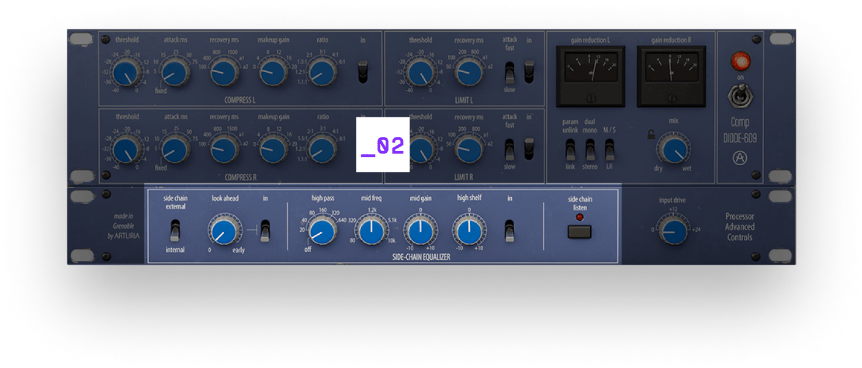862x368 pixels.
Task: Click the gain reduction L VU meter
Action: click(x=591, y=76)
